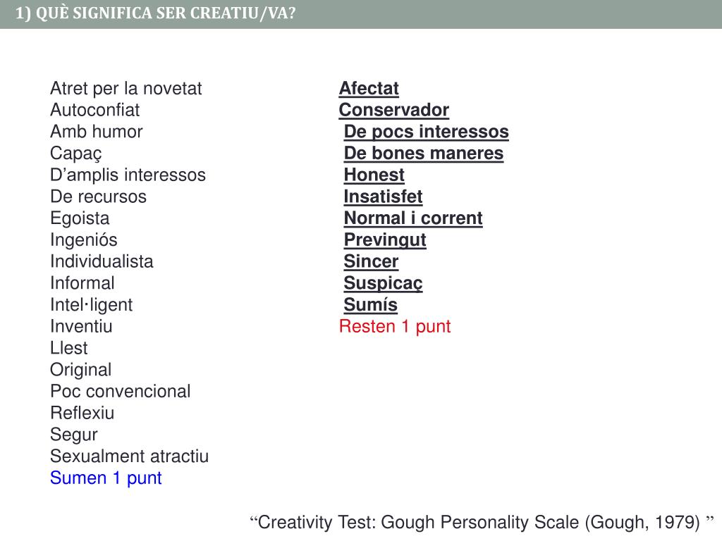Select the underlined word Sumís
This screenshot has height=541, width=722.
point(370,305)
